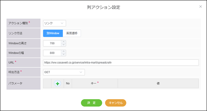
Task: Click the green plus add-parameter icon
Action: (x=58, y=84)
